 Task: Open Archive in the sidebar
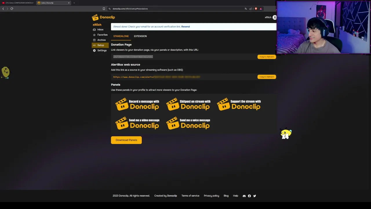(100, 40)
